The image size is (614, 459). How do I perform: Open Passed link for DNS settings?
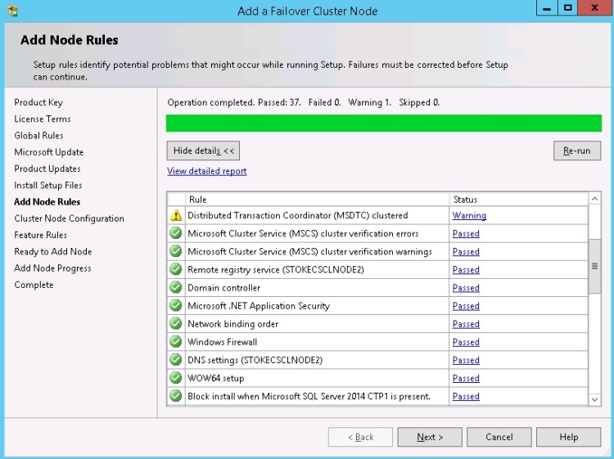466,360
